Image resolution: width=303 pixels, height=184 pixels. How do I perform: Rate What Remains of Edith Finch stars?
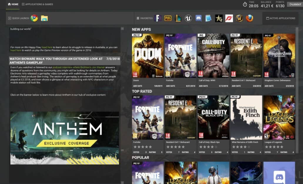(241, 147)
